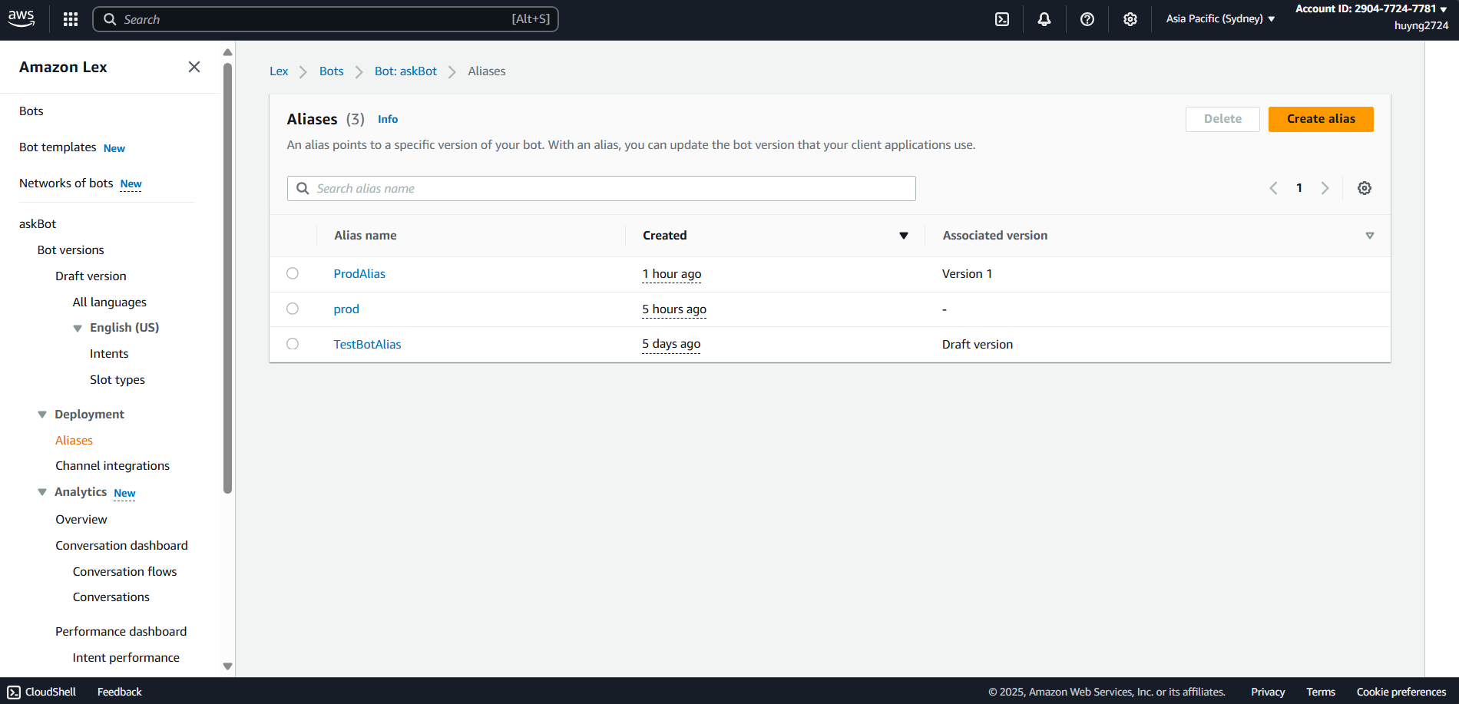Click the CloudShell icon in the footer
The width and height of the screenshot is (1459, 704).
coord(14,692)
